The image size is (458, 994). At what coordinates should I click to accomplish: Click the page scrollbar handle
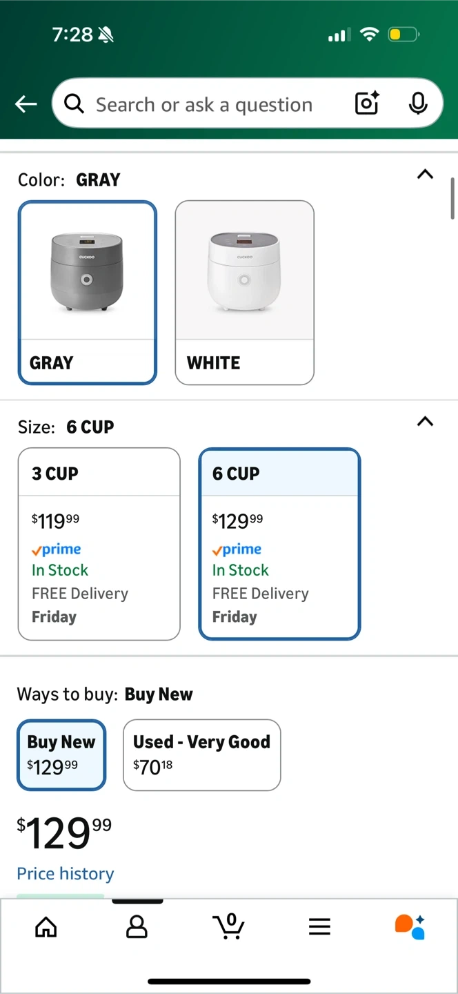point(452,199)
